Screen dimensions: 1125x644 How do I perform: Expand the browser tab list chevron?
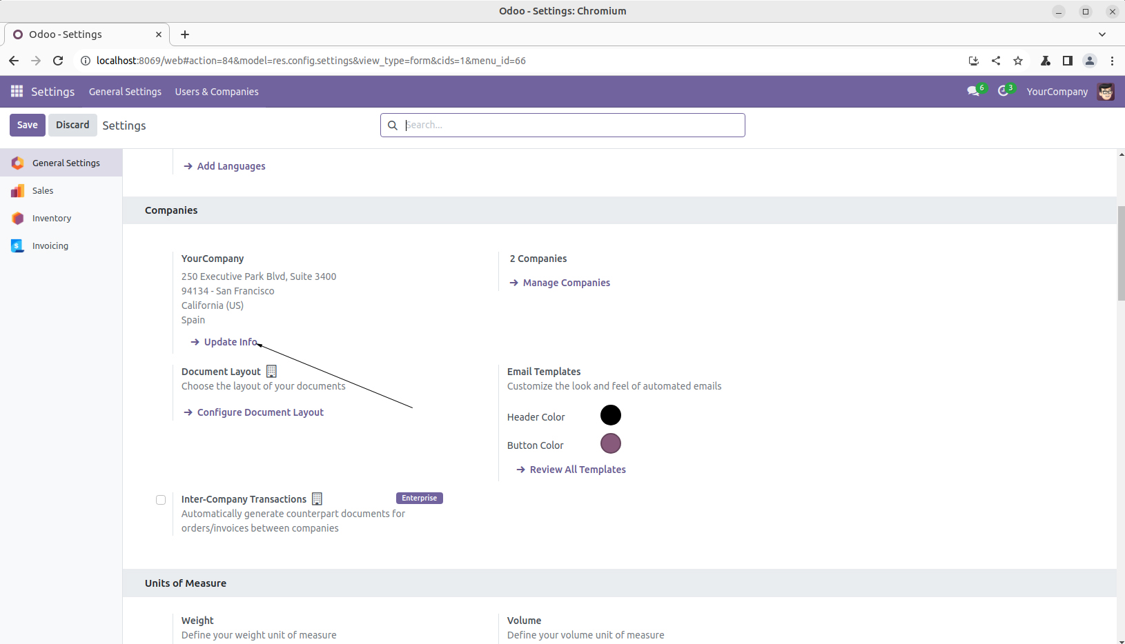coord(1102,34)
